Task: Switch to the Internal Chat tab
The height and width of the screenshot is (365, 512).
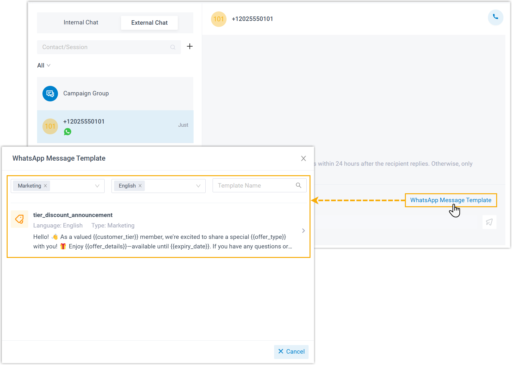Action: tap(81, 22)
